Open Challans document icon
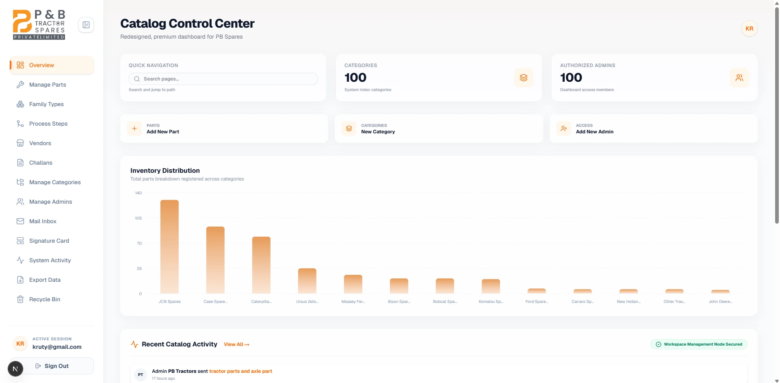This screenshot has width=780, height=383. 20,163
